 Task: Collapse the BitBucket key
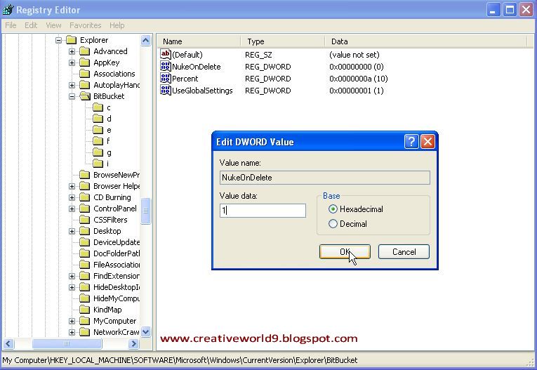(72, 96)
